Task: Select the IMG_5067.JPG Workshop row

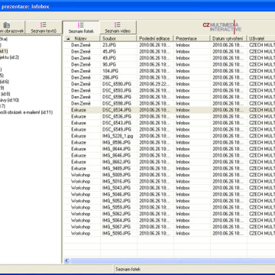Action: tap(169, 227)
